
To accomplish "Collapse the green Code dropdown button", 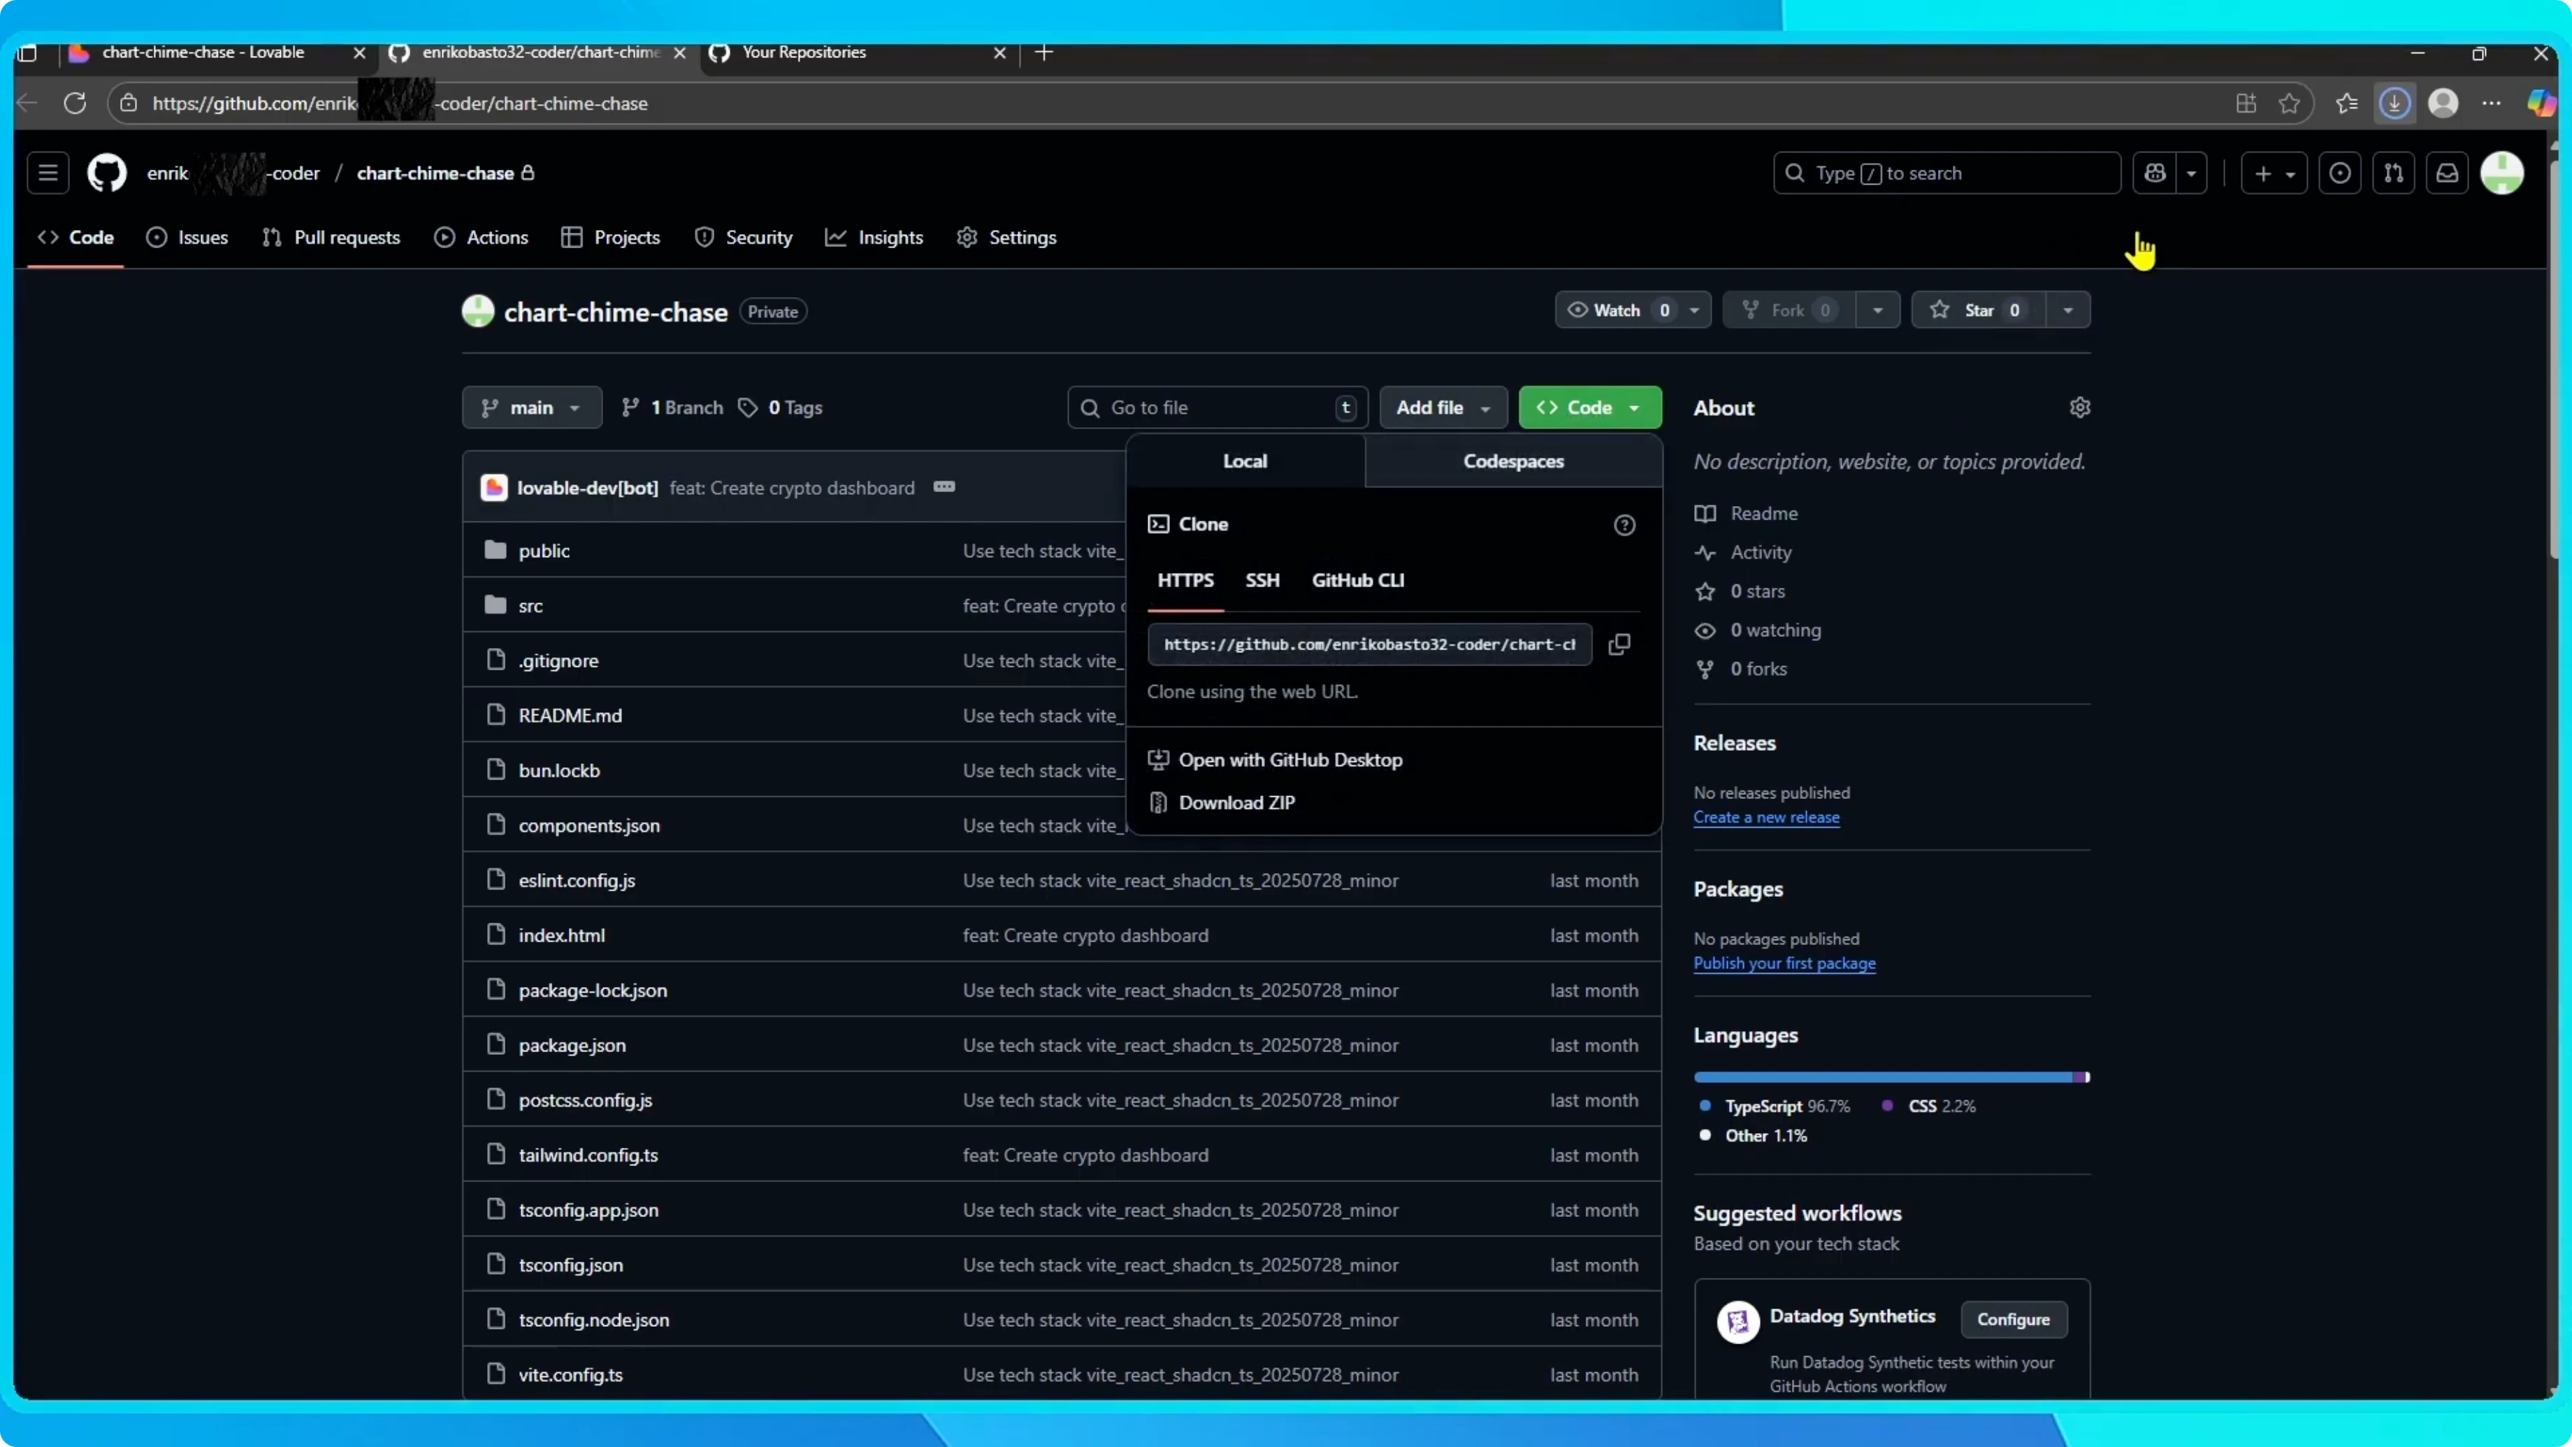I will click(1589, 408).
